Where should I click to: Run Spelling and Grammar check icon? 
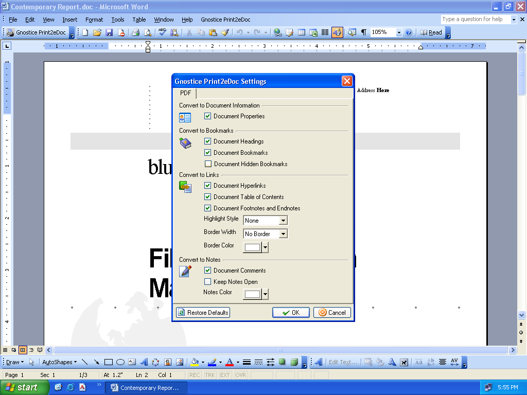pyautogui.click(x=162, y=32)
